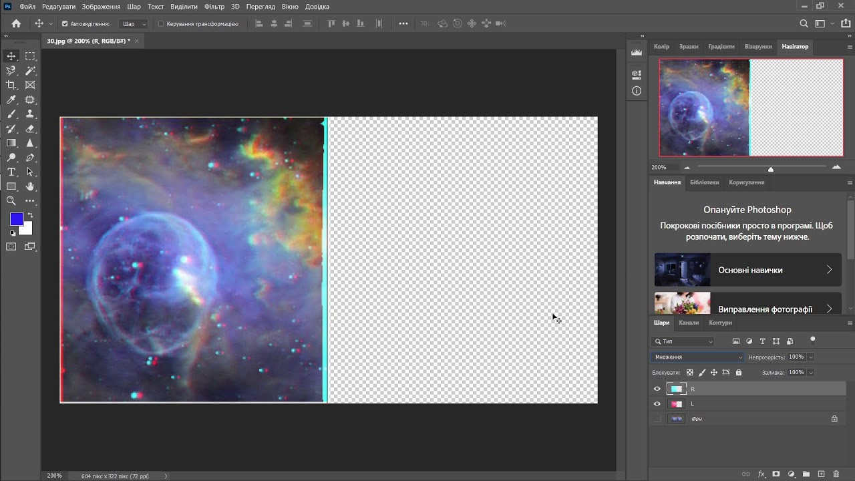Select the Gradient tool

11,143
